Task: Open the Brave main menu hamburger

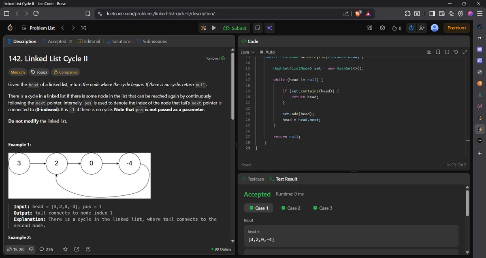Action: (479, 13)
